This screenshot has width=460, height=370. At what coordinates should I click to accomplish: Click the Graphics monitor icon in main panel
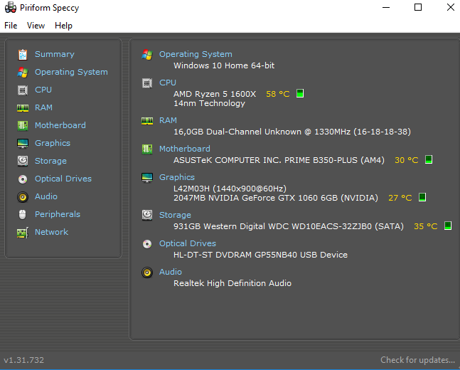coord(147,178)
